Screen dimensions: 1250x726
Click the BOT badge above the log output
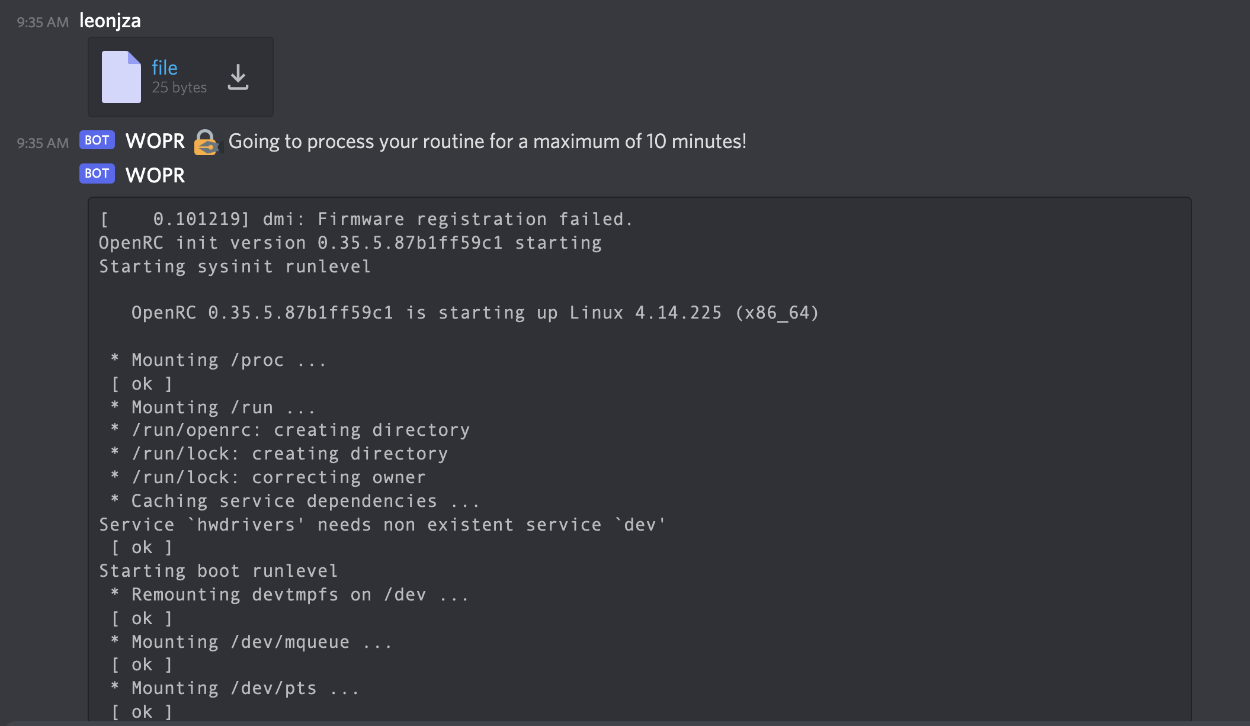point(97,174)
